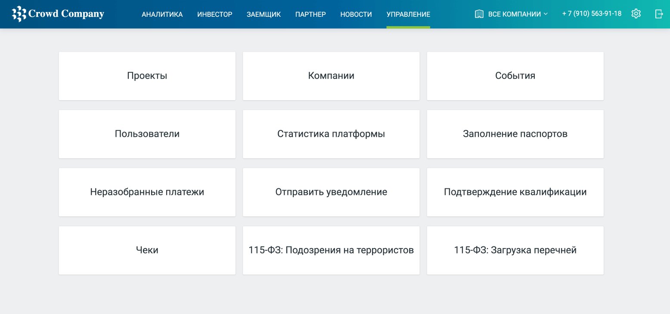Click the building icon beside ВСЕ КОМПАНИИ

[479, 14]
